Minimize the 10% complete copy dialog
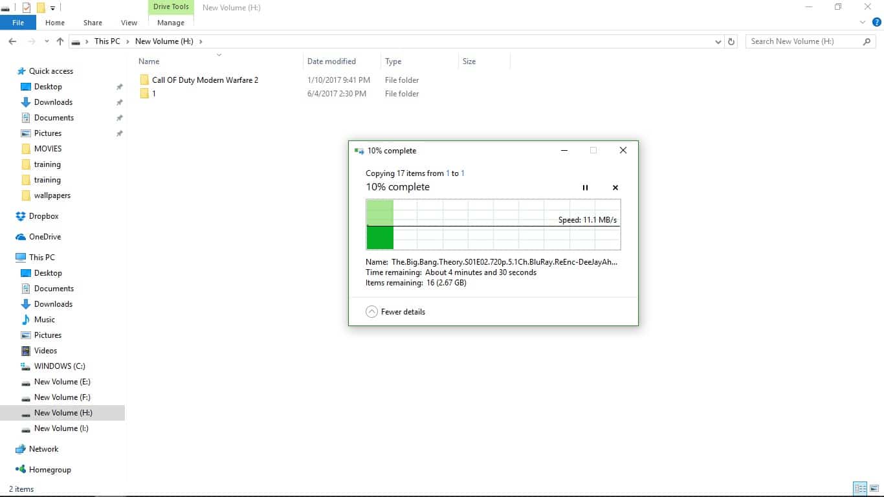 (x=564, y=151)
